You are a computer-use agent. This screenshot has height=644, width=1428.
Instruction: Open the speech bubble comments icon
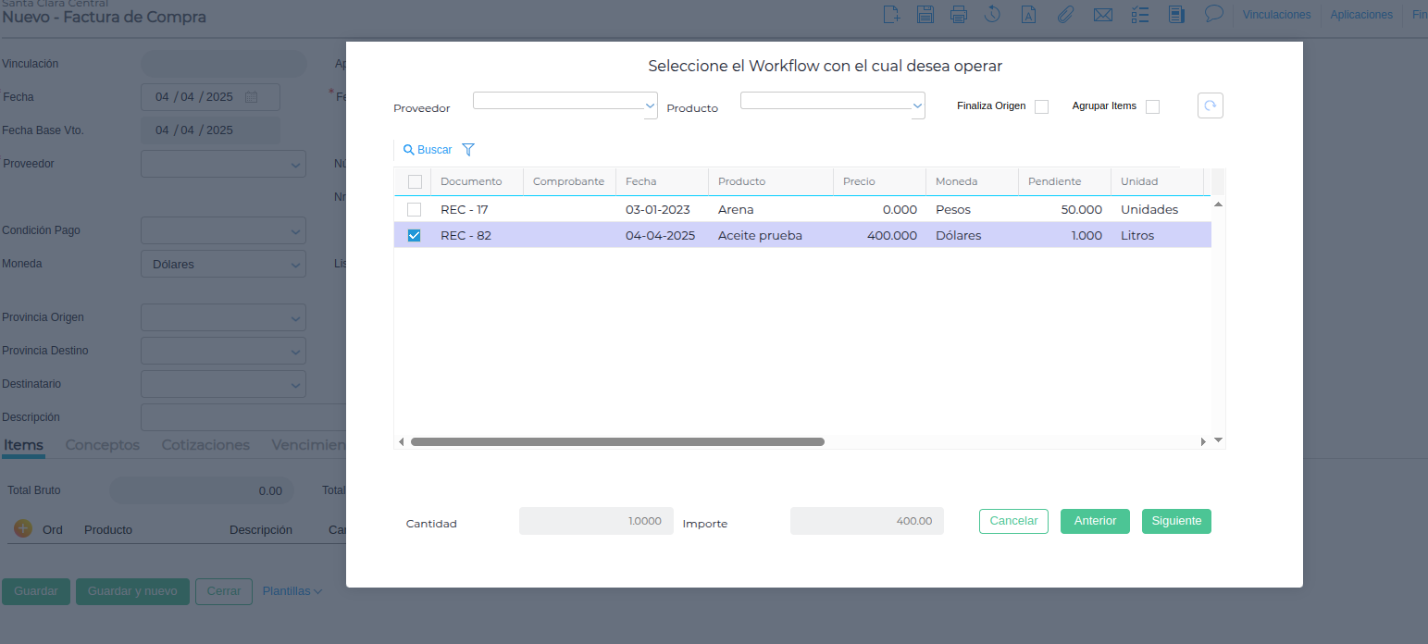(1214, 14)
